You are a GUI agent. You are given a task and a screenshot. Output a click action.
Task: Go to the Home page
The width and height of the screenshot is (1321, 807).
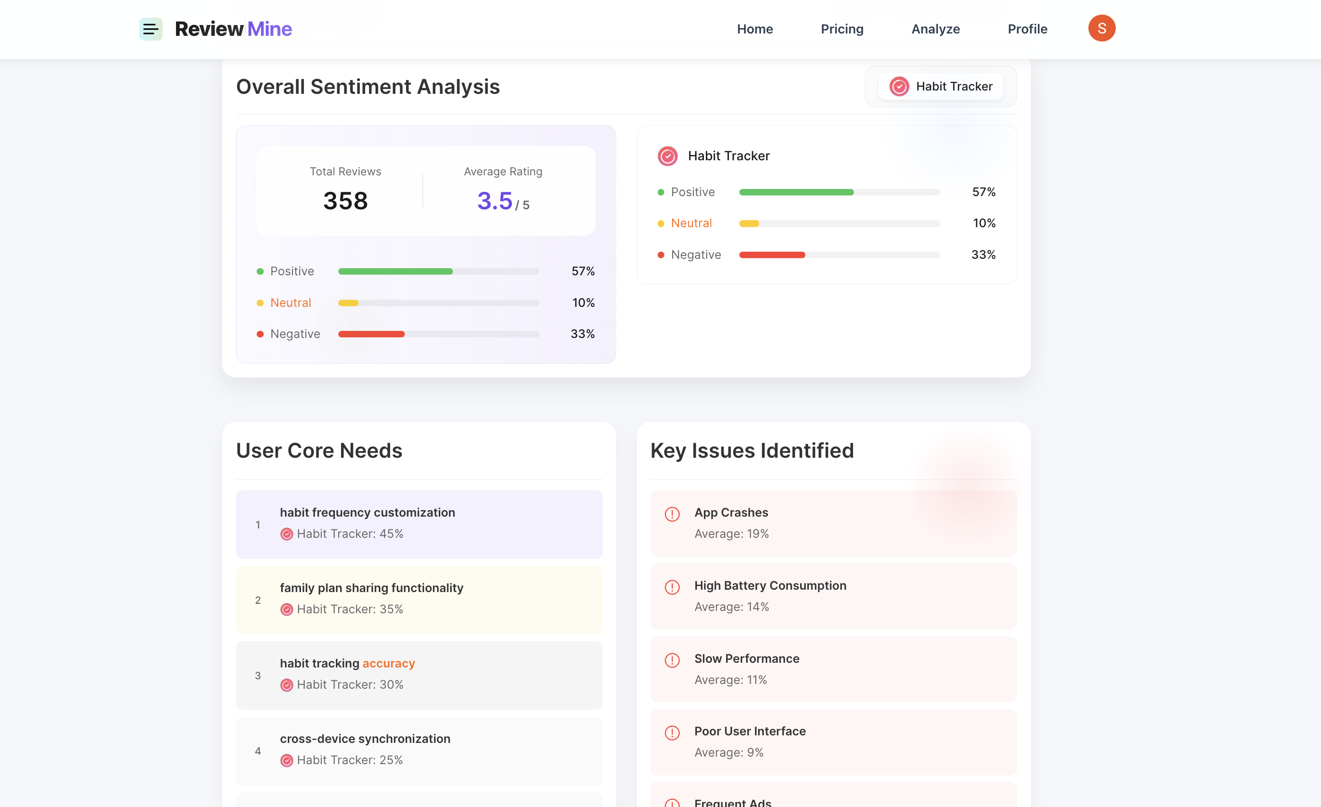[755, 29]
